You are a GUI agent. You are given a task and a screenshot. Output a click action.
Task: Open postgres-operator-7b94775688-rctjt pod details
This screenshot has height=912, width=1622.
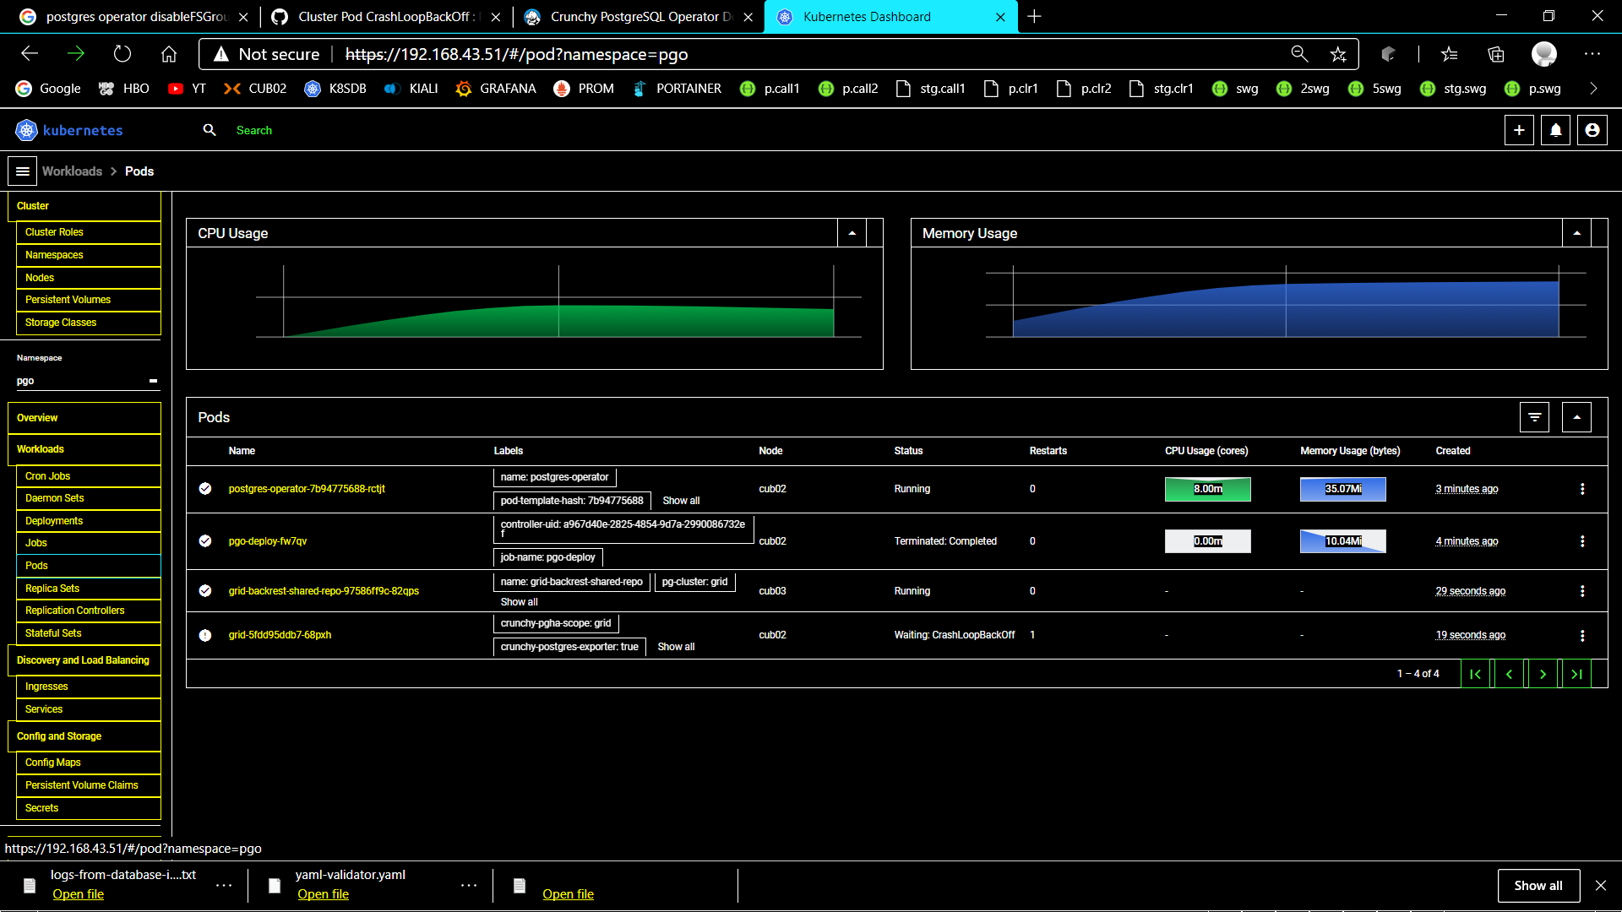coord(306,488)
